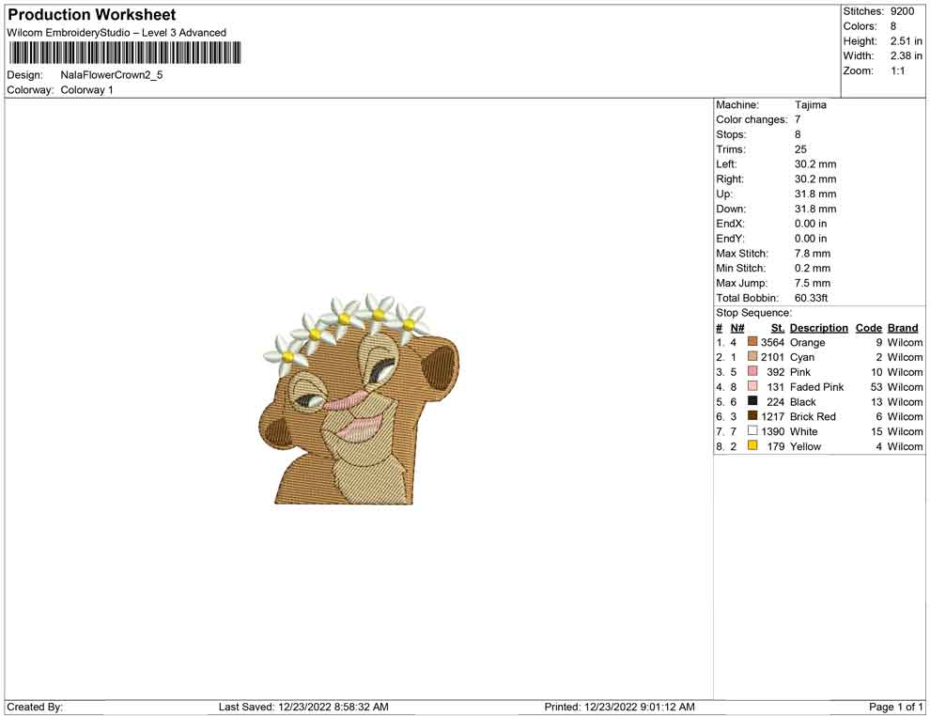Viewport: 930px width, 716px height.
Task: Click the Colorway 1 label
Action: (89, 90)
